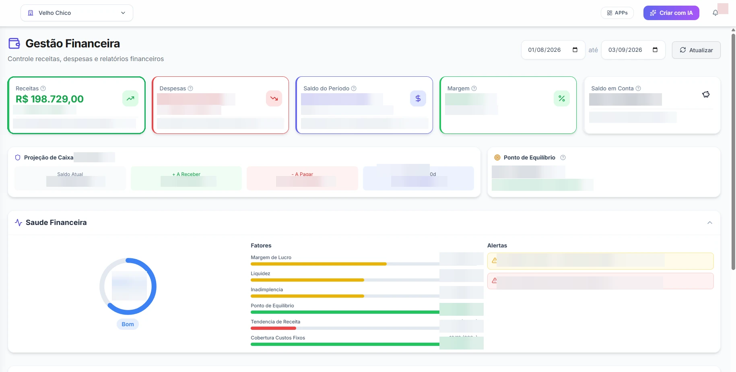Screen dimensions: 736x372
Task: Open the start date calendar picker
Action: (x=575, y=50)
